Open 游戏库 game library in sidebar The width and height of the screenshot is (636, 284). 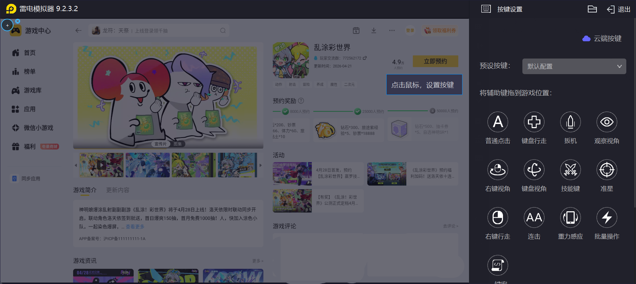27,90
